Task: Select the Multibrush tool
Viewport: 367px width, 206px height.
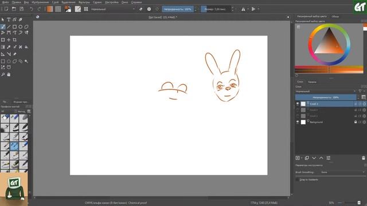Action: tap(26, 33)
